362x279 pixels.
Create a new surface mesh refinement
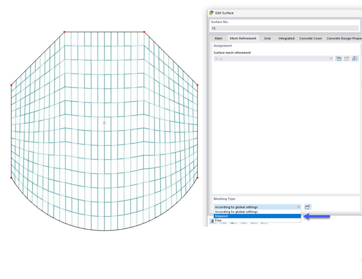pos(338,58)
